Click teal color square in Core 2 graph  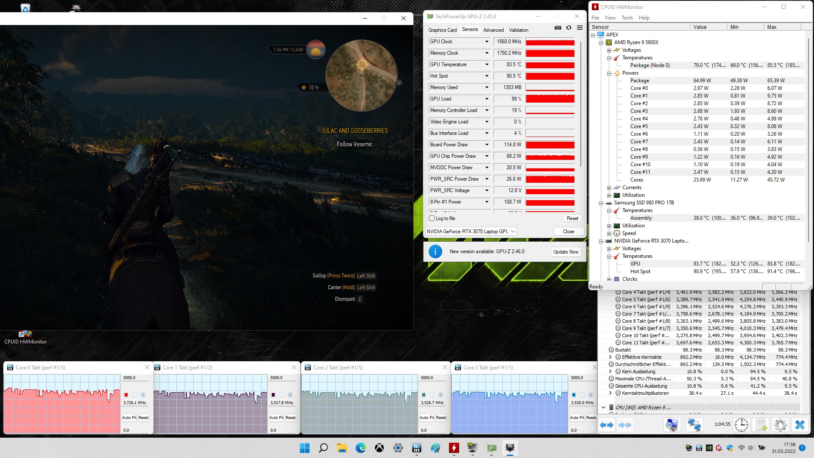point(424,395)
